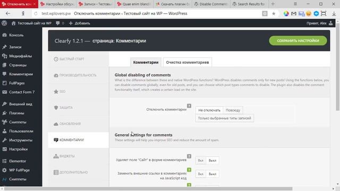Turn on 'Удаляет поле Сайт' with Вкл

click(x=201, y=160)
